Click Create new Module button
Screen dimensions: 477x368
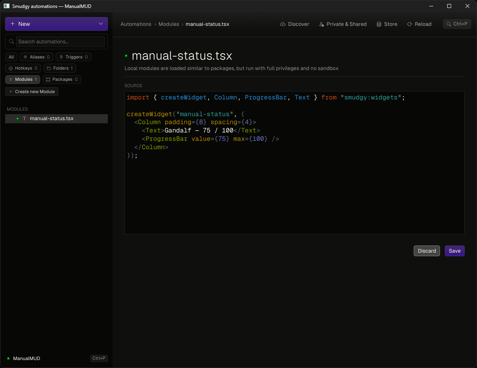pyautogui.click(x=32, y=92)
